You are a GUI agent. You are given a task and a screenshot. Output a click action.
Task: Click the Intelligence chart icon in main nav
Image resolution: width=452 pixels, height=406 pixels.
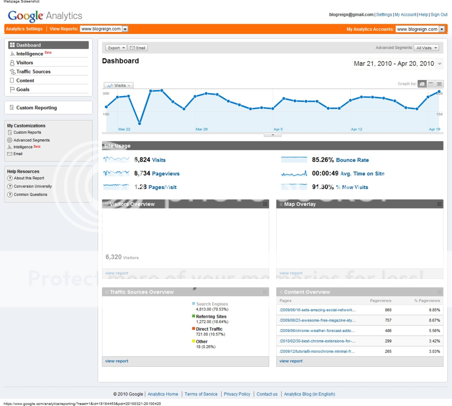click(x=12, y=53)
